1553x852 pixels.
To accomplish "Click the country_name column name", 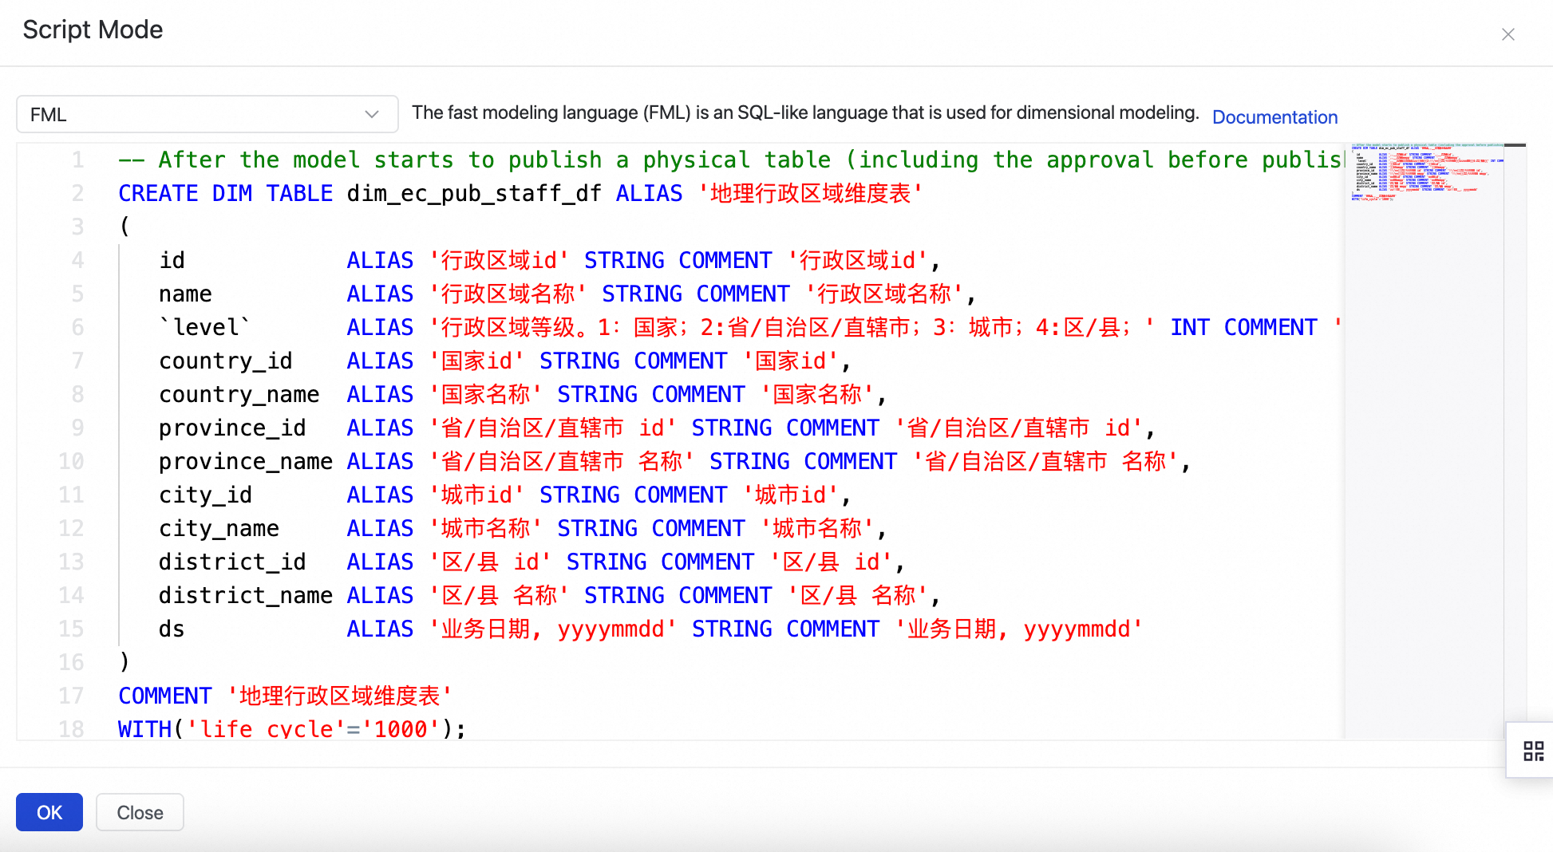I will coord(239,394).
